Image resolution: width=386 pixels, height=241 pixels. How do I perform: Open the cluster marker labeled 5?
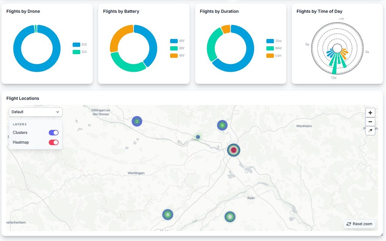230,217
